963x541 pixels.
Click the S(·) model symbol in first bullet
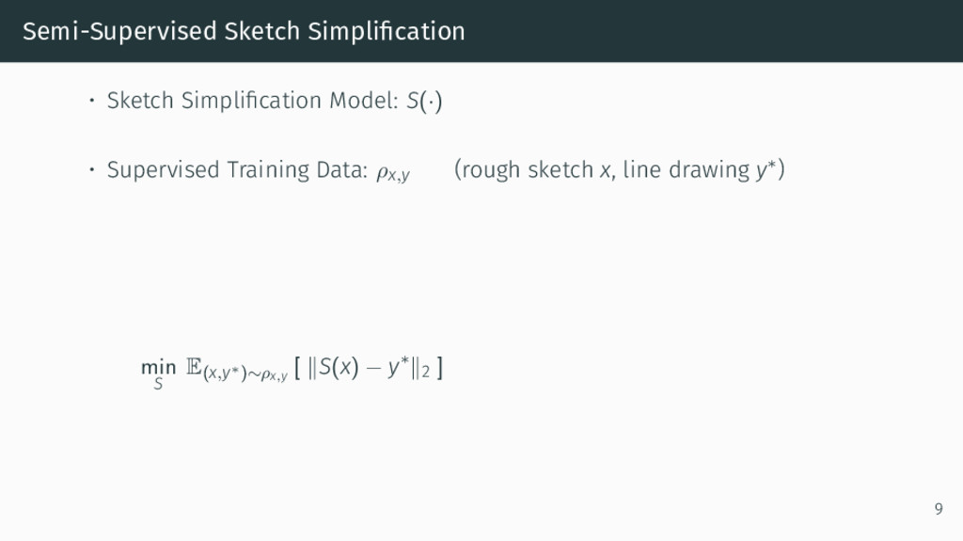click(424, 101)
